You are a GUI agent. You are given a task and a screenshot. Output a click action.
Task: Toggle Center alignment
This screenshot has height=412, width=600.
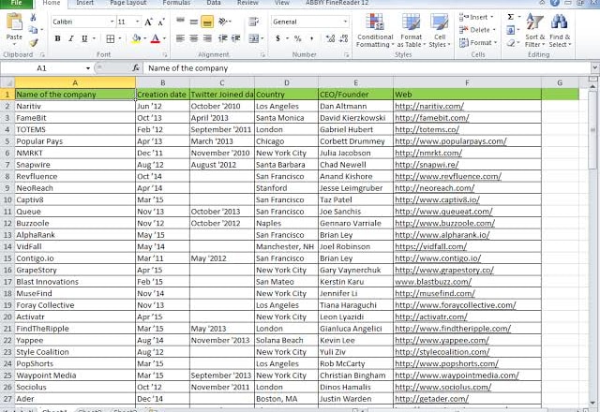pos(194,38)
